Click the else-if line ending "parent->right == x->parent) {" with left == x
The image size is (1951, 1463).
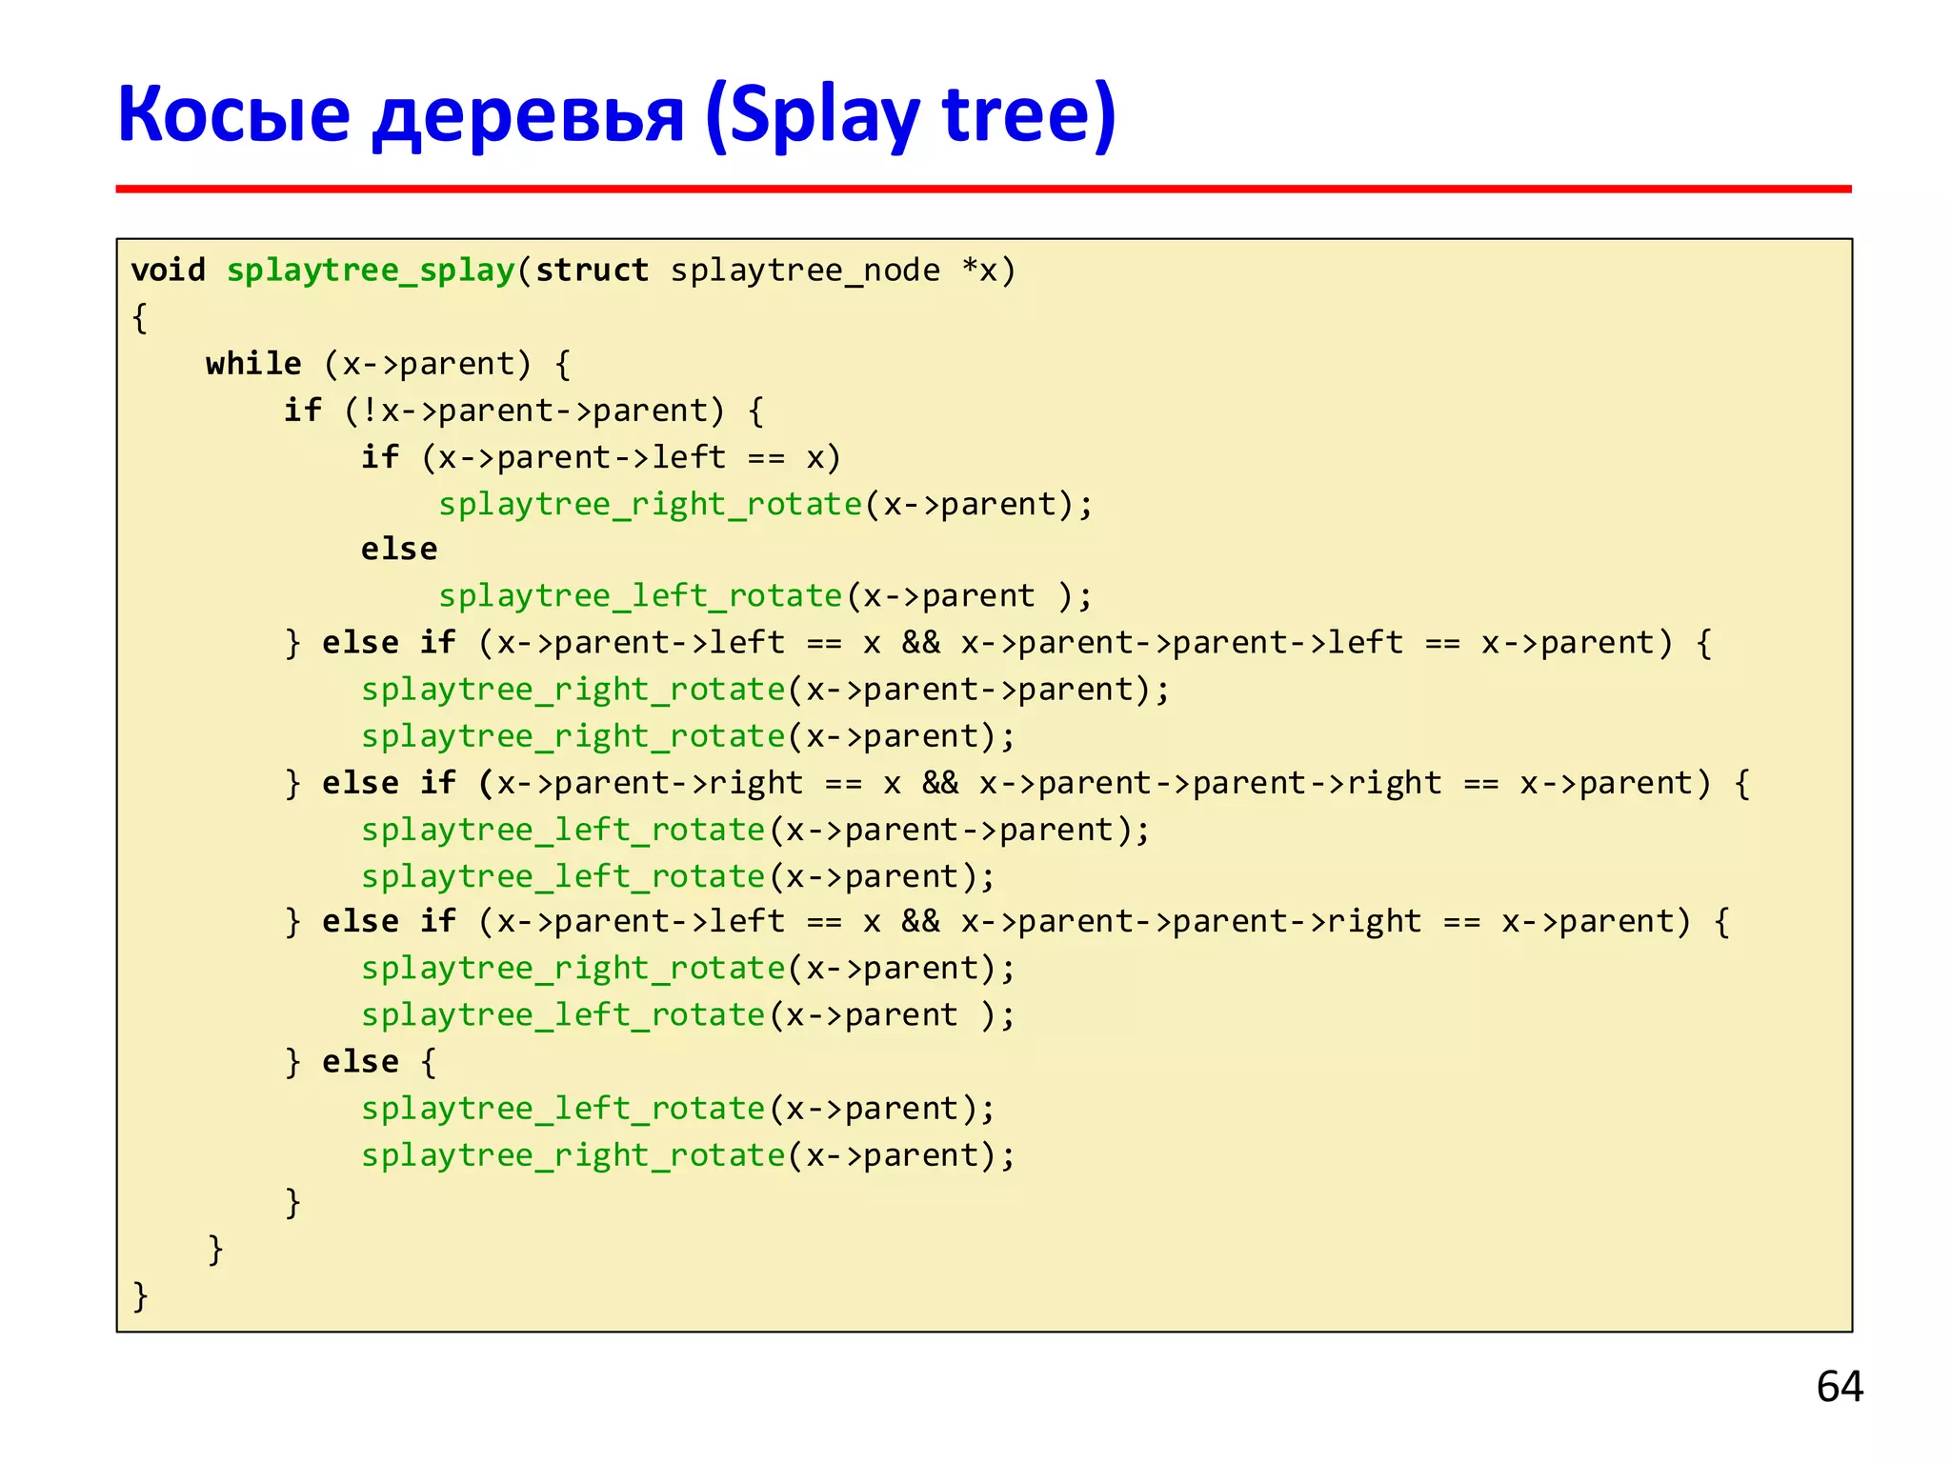coord(1008,922)
